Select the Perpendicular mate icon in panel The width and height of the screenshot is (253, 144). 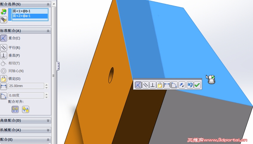[4, 55]
